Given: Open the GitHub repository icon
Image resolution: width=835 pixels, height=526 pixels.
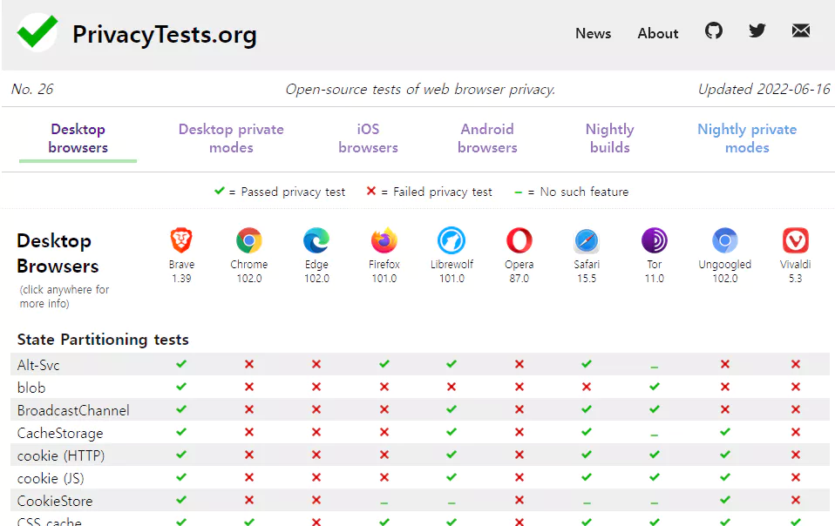Looking at the screenshot, I should pyautogui.click(x=714, y=30).
